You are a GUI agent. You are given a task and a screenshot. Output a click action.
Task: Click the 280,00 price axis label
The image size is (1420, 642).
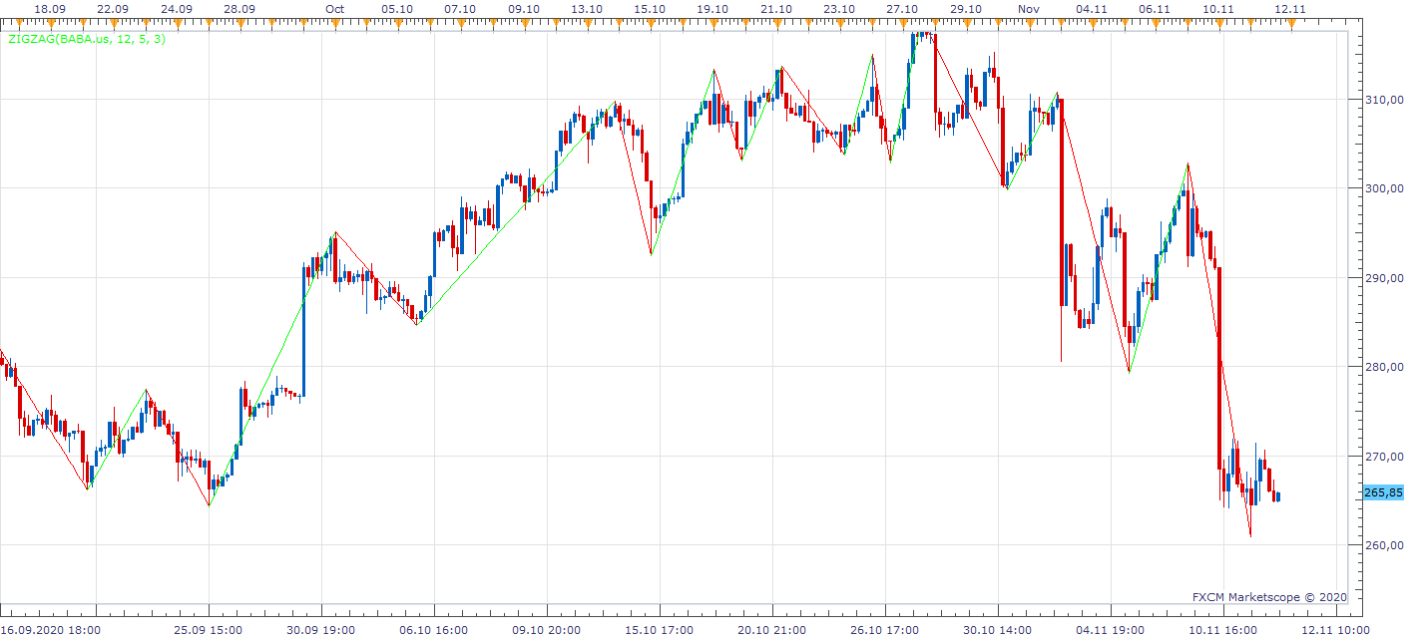pos(1383,367)
